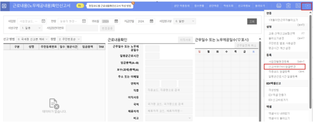This screenshot has height=123, width=314.
Task: Click the 임금총액(A+B) input field
Action: pyautogui.click(x=169, y=63)
